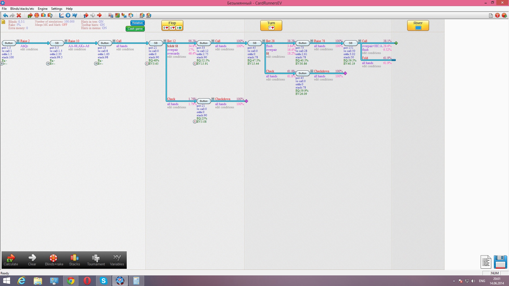Open the Engine menu
The height and width of the screenshot is (286, 509).
[42, 9]
